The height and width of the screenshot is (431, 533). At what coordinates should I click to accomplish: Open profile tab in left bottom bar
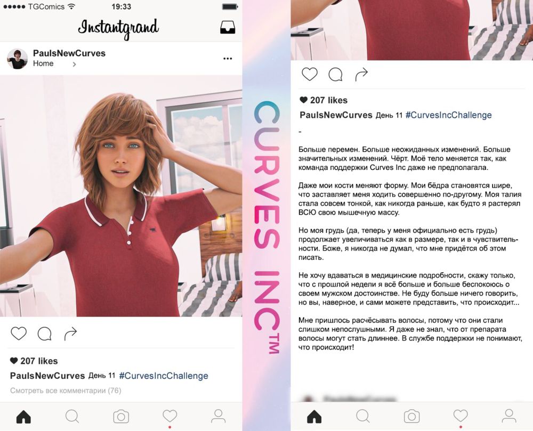click(218, 417)
